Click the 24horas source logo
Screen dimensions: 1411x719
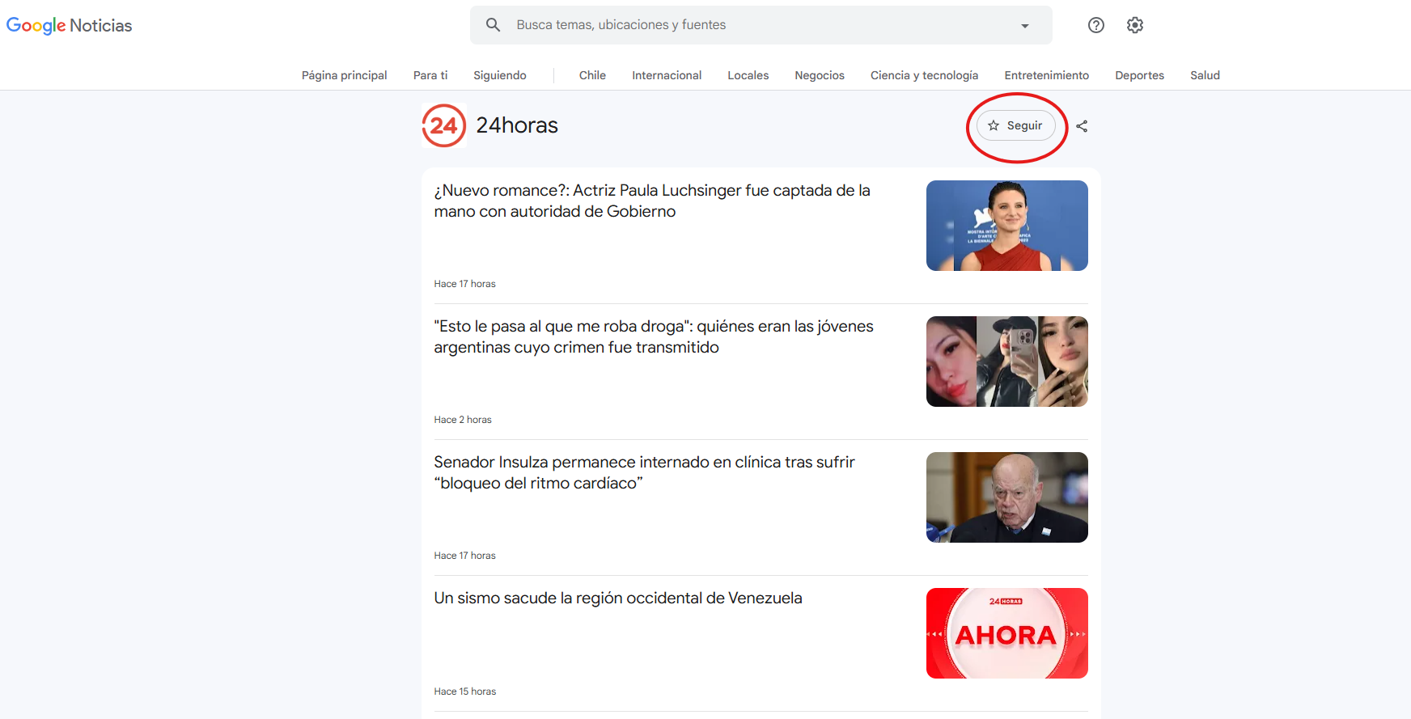[x=444, y=125]
